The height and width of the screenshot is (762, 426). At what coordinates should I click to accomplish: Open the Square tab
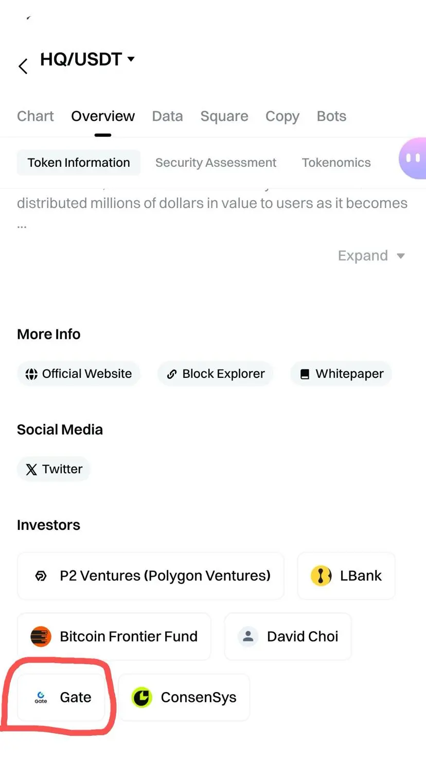(224, 116)
